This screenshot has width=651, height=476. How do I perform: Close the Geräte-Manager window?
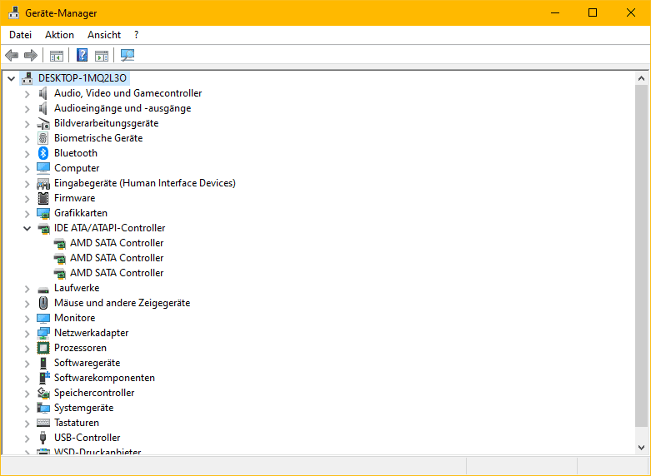click(631, 12)
